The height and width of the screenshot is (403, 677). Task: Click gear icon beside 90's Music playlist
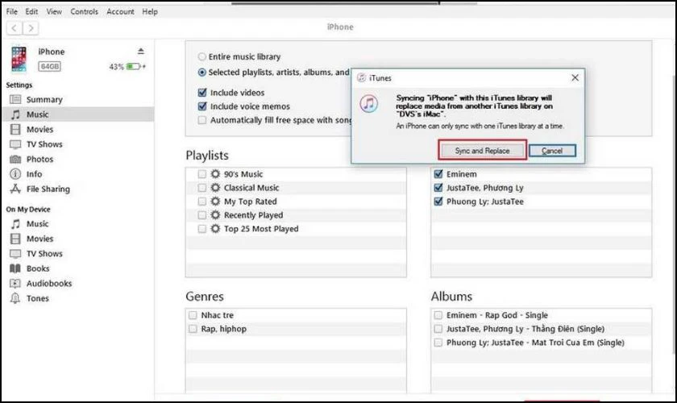point(215,174)
